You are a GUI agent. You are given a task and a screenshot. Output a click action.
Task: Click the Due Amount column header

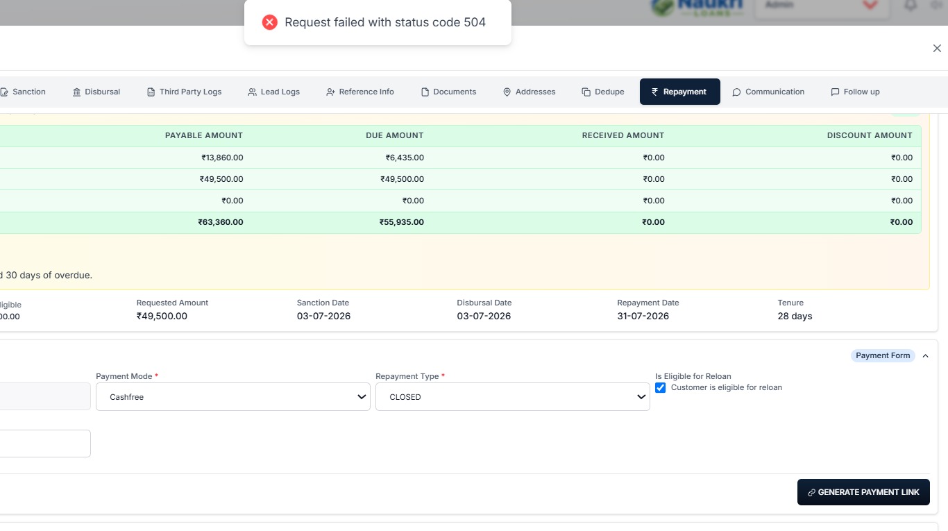pyautogui.click(x=395, y=135)
